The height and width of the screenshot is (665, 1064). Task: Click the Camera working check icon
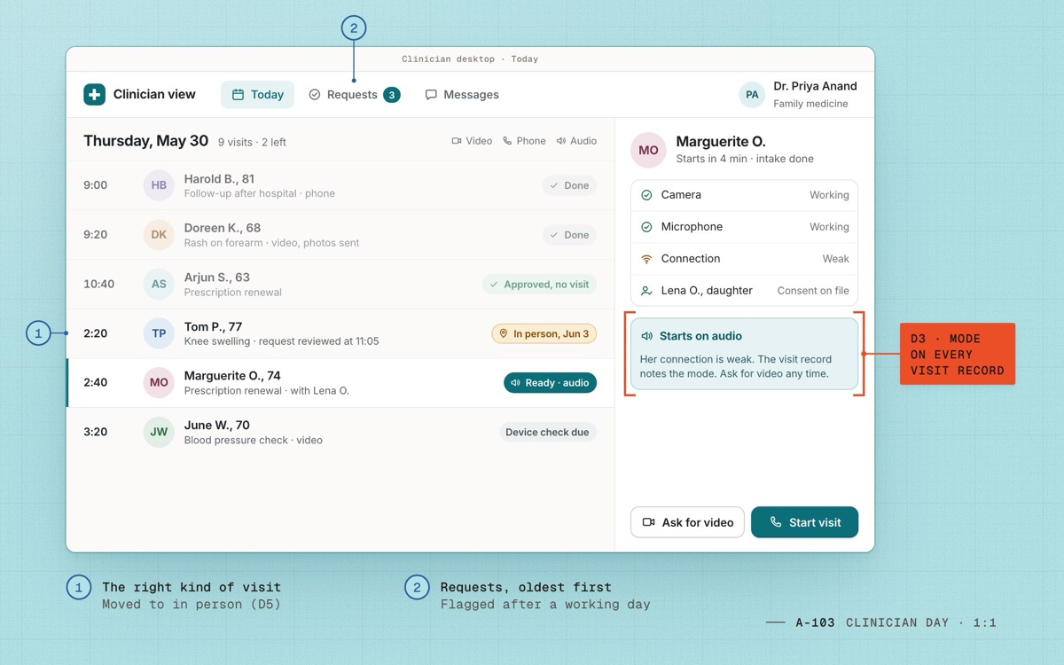coord(646,195)
